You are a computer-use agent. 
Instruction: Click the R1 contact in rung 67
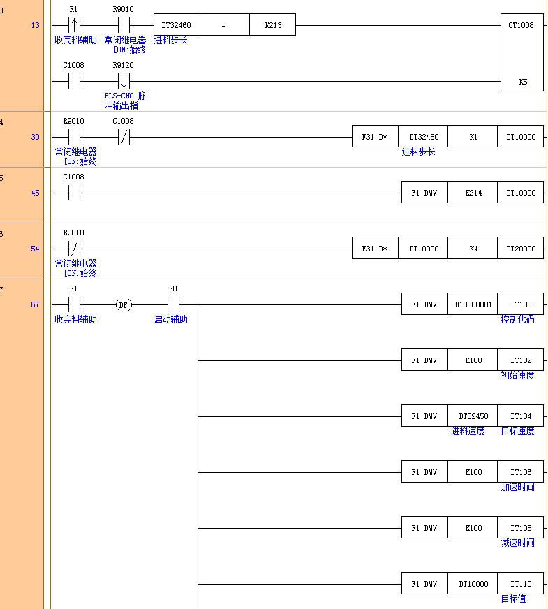[74, 304]
